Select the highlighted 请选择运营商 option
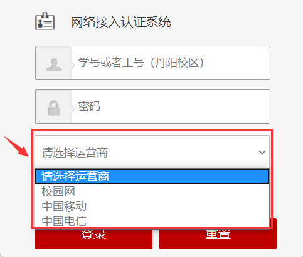Viewport: 303px width, 257px height. tap(152, 176)
